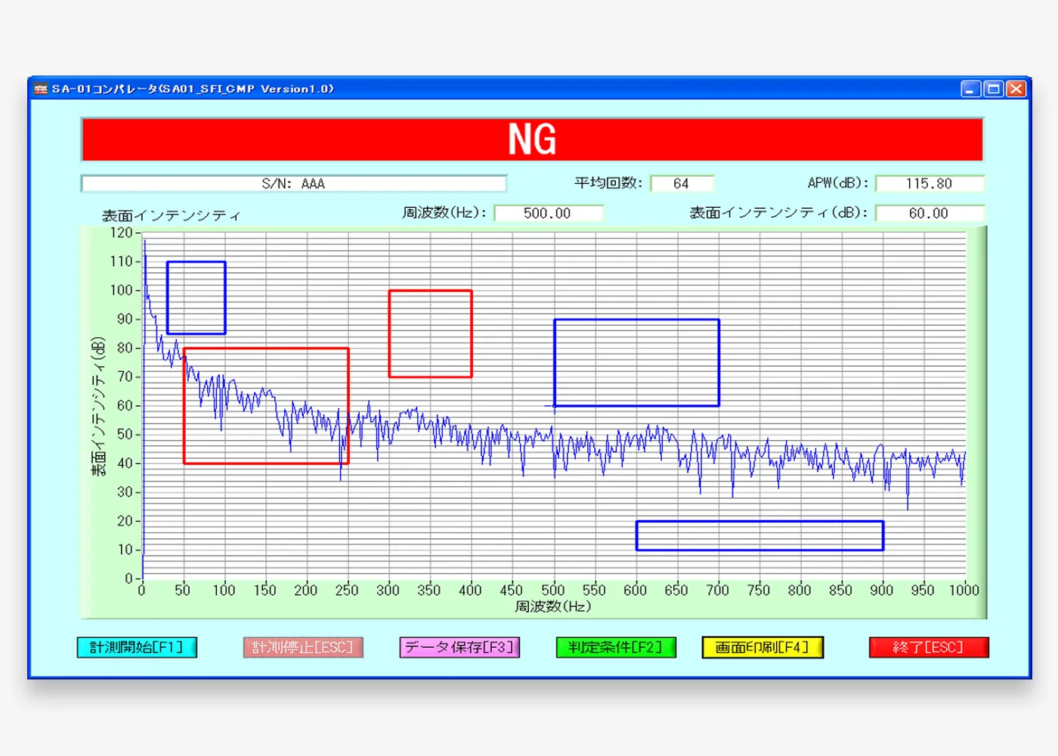The image size is (1058, 756).
Task: Save data with データ保存[F3] button
Action: (459, 648)
